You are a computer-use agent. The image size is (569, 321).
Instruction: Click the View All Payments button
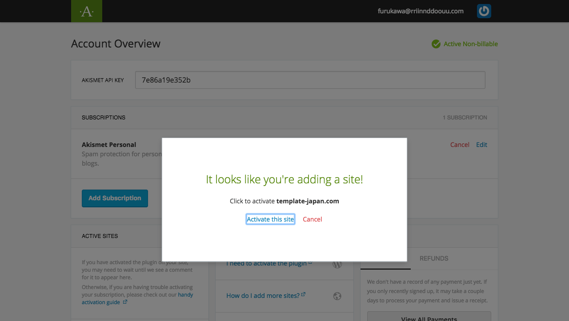click(x=429, y=317)
